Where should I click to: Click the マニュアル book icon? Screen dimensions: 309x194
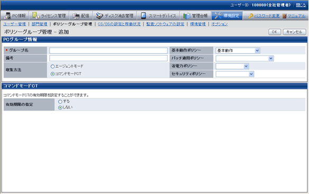point(284,16)
